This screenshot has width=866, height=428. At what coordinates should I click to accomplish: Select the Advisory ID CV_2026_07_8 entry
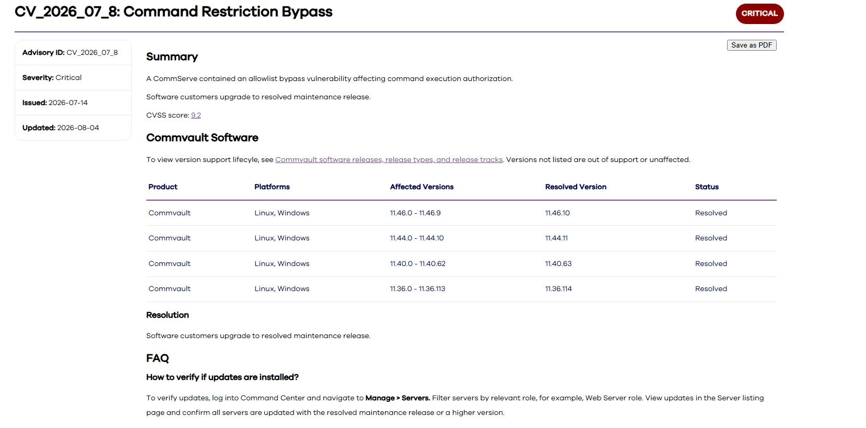(73, 53)
